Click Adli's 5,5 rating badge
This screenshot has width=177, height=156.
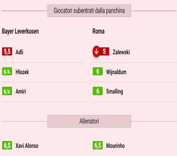[7, 51]
